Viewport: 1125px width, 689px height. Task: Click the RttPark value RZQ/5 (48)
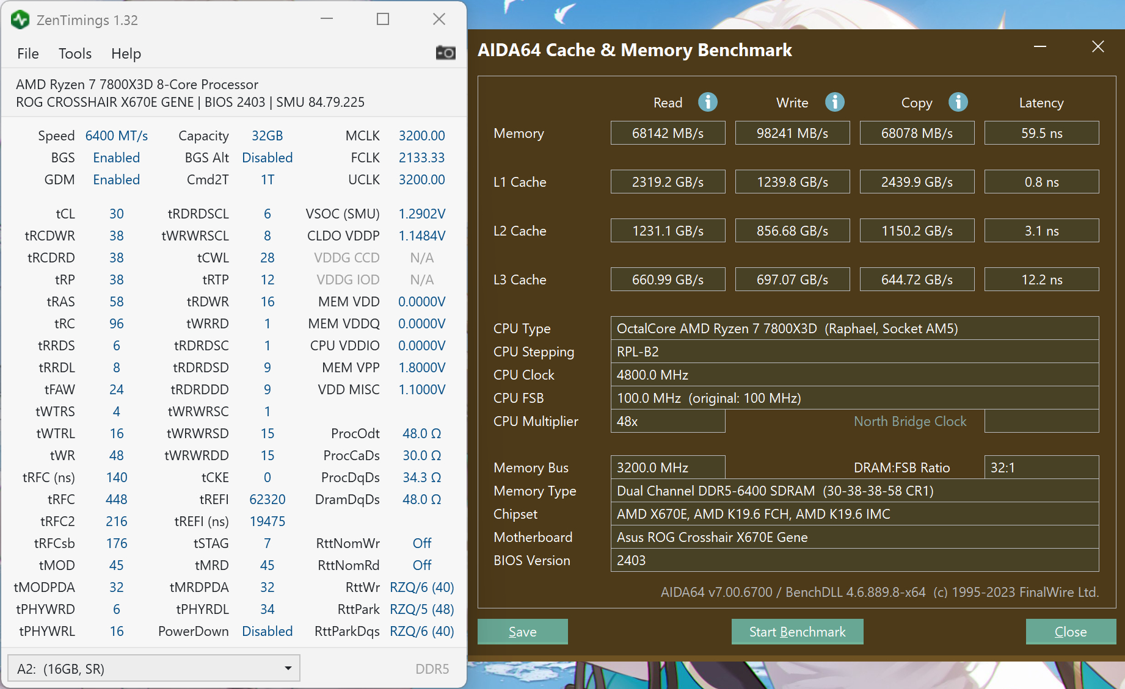(422, 609)
